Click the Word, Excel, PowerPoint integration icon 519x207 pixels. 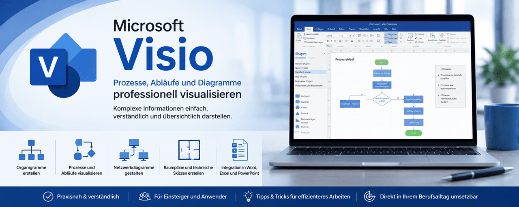coord(240,150)
